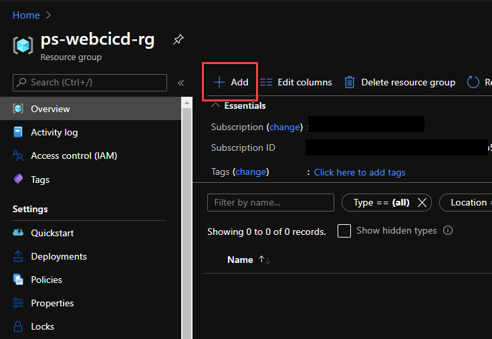
Task: Open Access control (IAM)
Action: coord(74,155)
